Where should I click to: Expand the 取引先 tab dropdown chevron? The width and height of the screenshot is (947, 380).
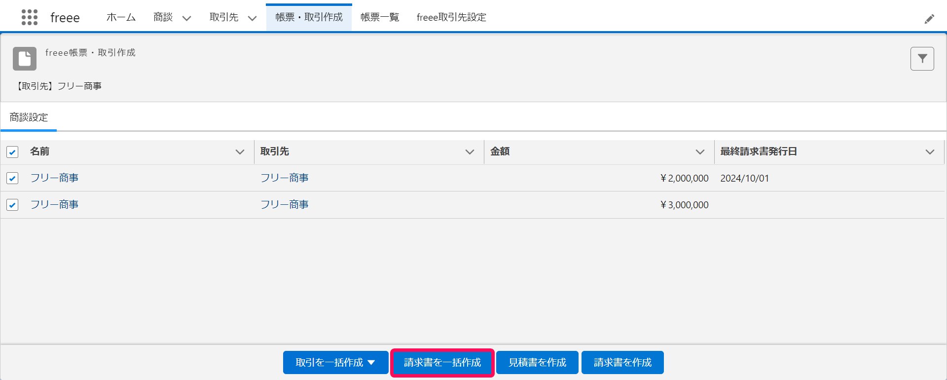(x=252, y=18)
